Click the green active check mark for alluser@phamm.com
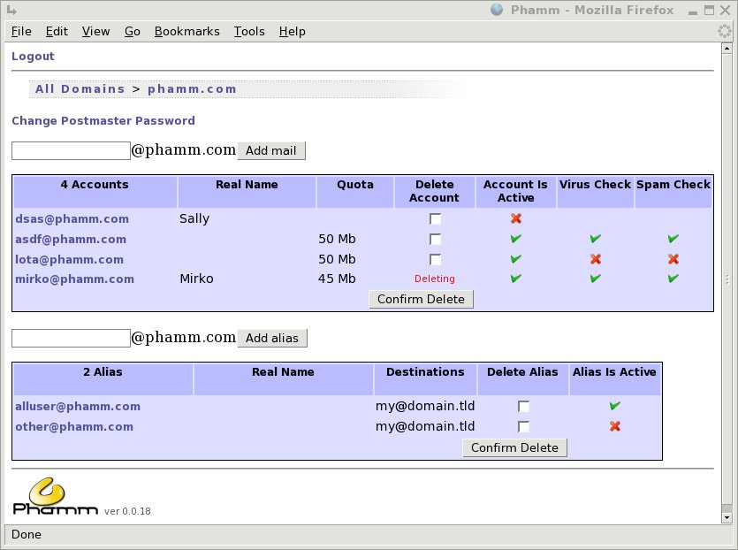738x550 pixels. tap(615, 406)
